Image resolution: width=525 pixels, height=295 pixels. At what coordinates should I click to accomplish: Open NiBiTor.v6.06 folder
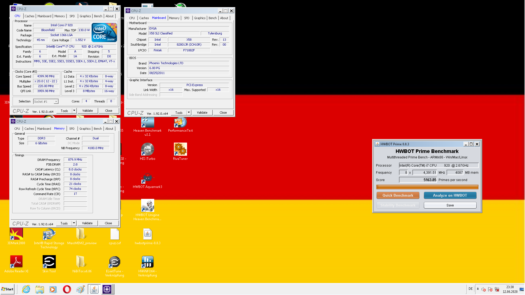pos(82,264)
